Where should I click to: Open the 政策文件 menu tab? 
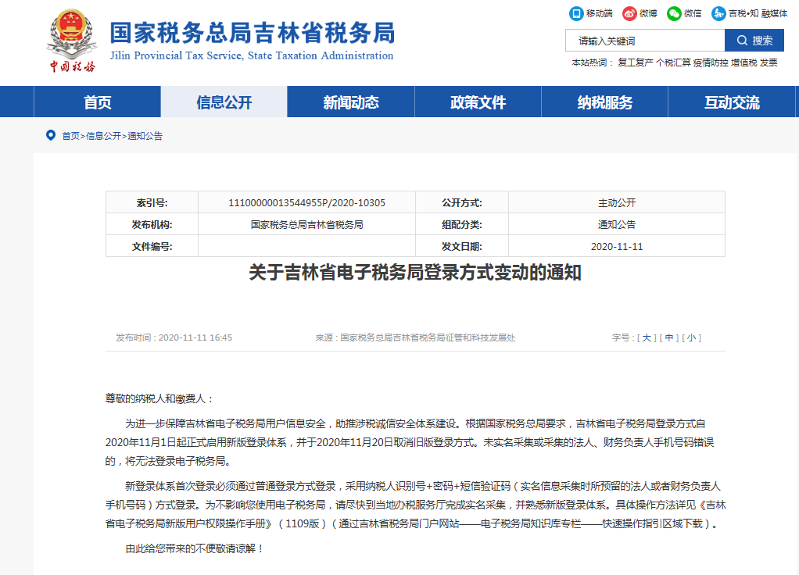click(x=478, y=102)
